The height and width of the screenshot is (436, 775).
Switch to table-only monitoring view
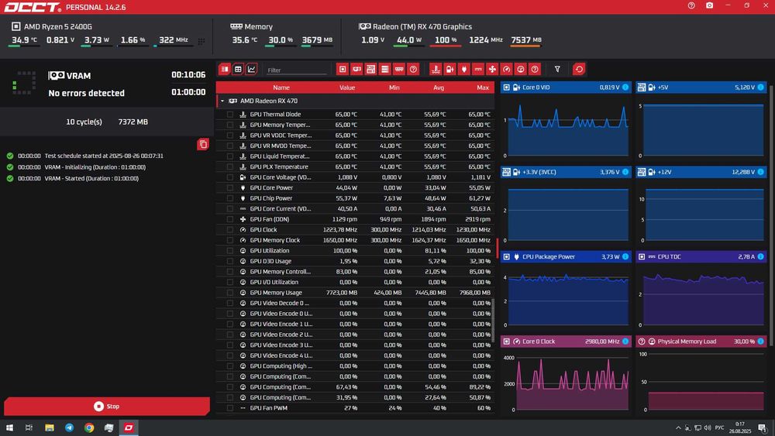pyautogui.click(x=238, y=69)
